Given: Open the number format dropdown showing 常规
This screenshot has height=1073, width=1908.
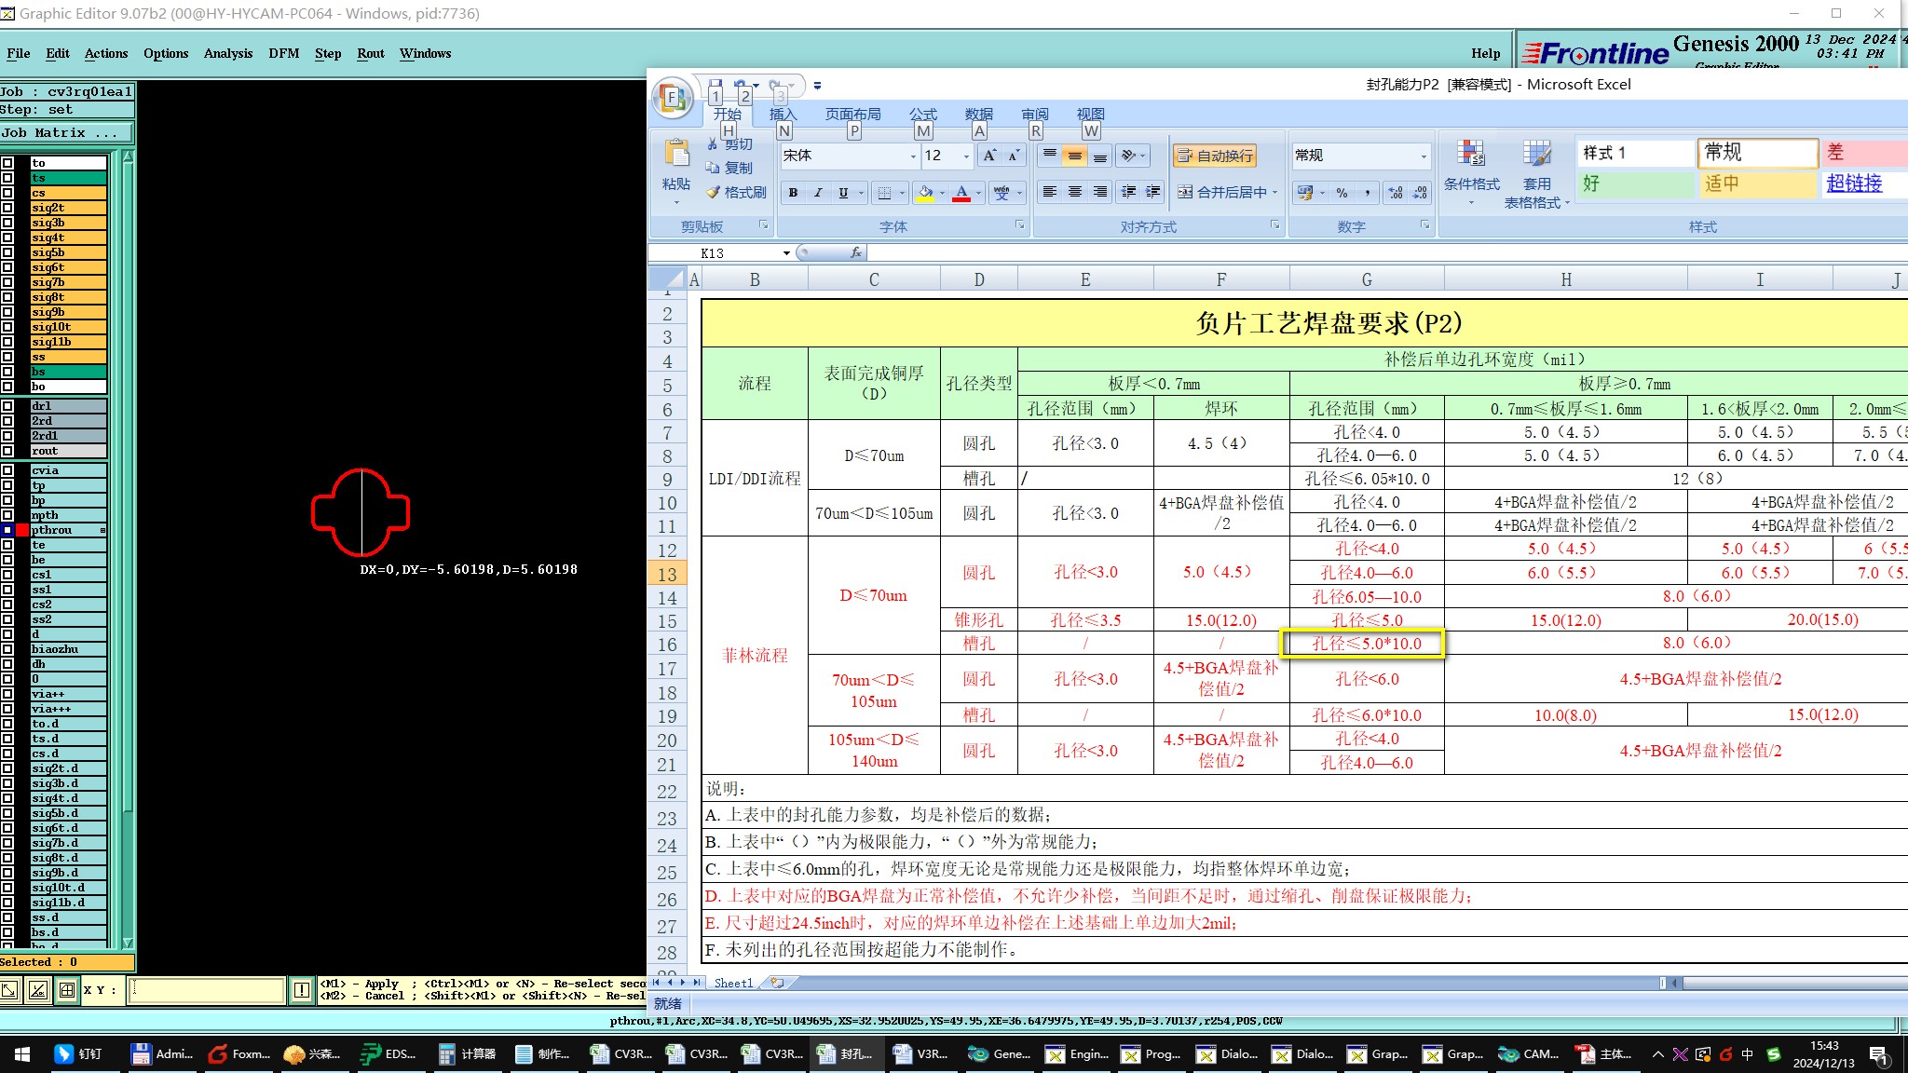Looking at the screenshot, I should pos(1423,156).
